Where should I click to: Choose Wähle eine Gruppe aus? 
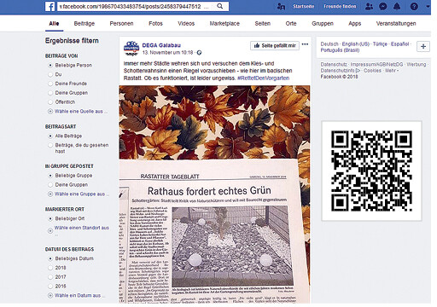point(81,194)
